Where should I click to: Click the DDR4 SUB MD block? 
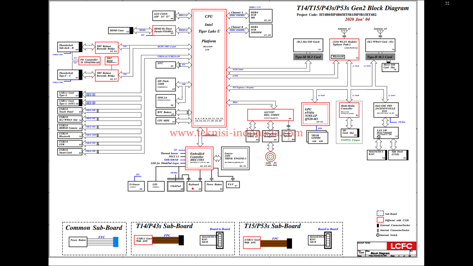[x=261, y=16]
